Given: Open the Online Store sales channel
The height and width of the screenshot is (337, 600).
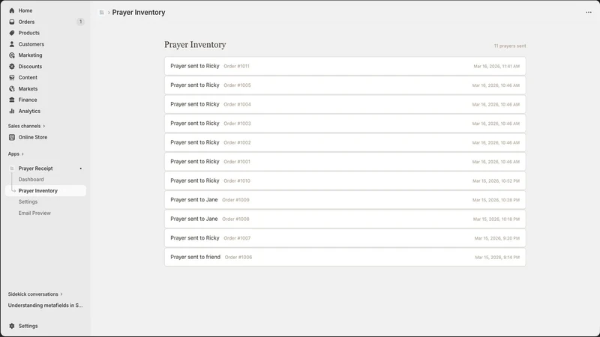Looking at the screenshot, I should (32, 137).
